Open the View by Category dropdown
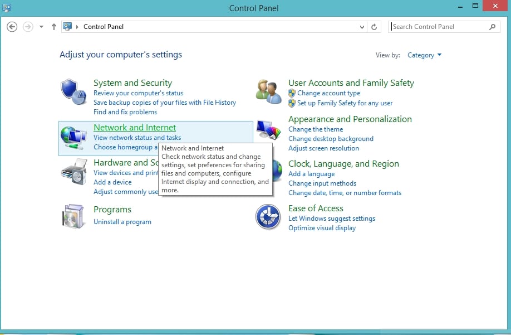 pos(424,55)
